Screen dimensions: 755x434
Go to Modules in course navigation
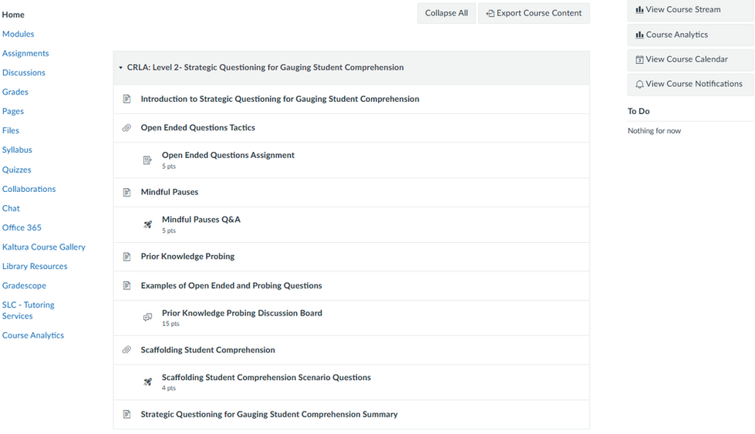coord(19,34)
